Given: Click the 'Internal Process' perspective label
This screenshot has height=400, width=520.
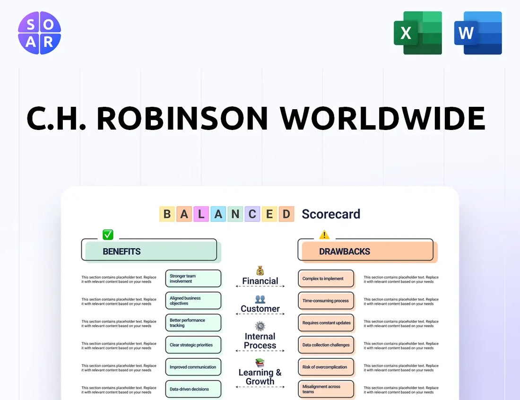Looking at the screenshot, I should tap(260, 341).
